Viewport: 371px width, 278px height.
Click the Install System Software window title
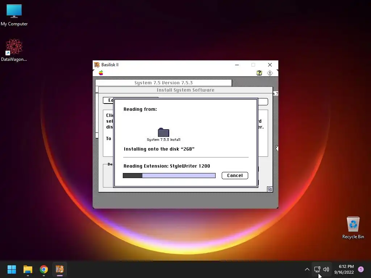(x=185, y=90)
